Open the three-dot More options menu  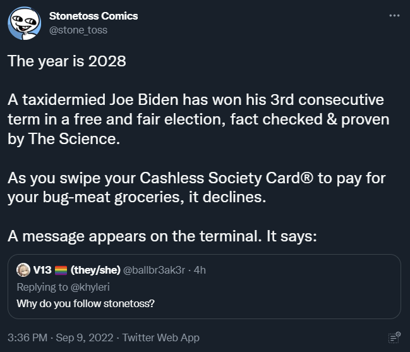(x=394, y=15)
